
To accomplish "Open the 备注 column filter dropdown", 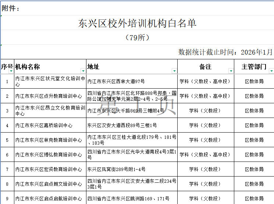I will click(x=231, y=71).
